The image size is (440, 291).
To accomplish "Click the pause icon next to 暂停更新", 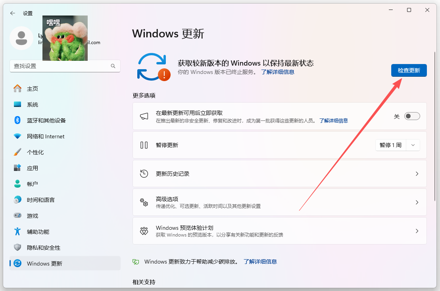I will pyautogui.click(x=144, y=145).
